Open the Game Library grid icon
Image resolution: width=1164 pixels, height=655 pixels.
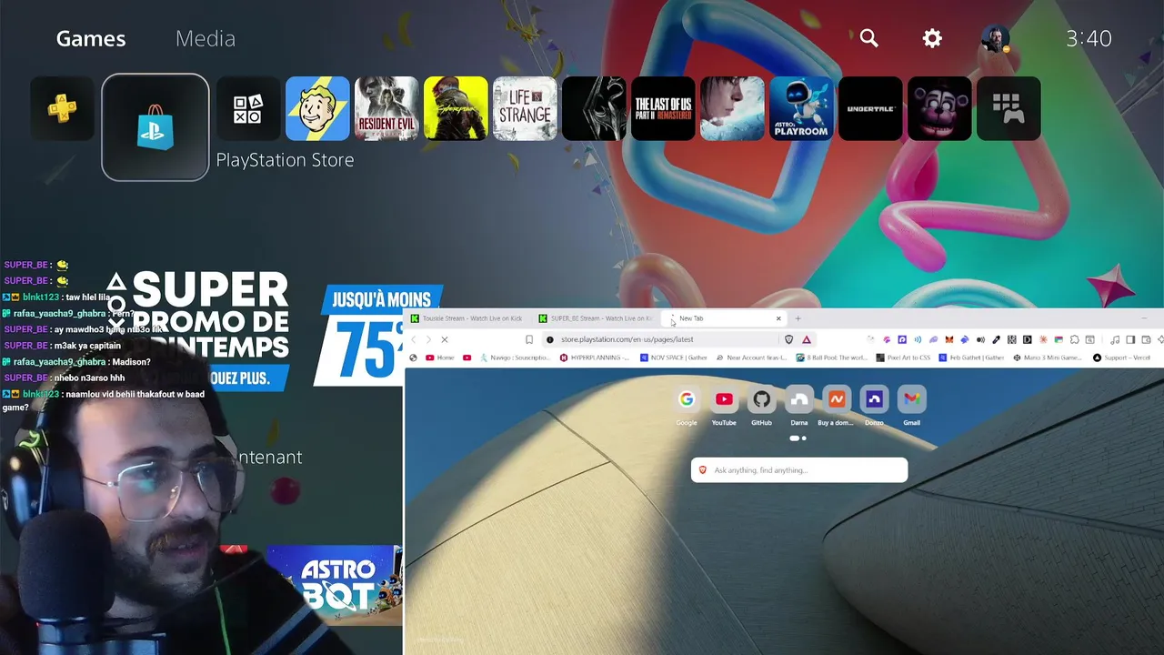point(1008,109)
